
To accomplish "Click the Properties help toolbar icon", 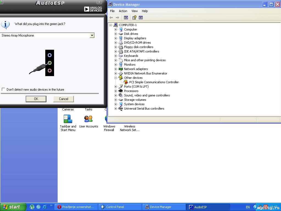I will [x=134, y=18].
